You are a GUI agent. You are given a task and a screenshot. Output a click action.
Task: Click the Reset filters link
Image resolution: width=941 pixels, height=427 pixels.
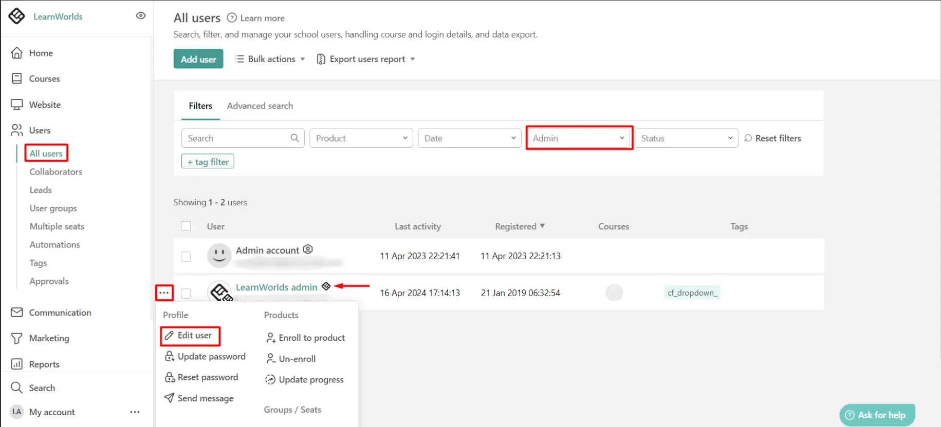pyautogui.click(x=772, y=138)
